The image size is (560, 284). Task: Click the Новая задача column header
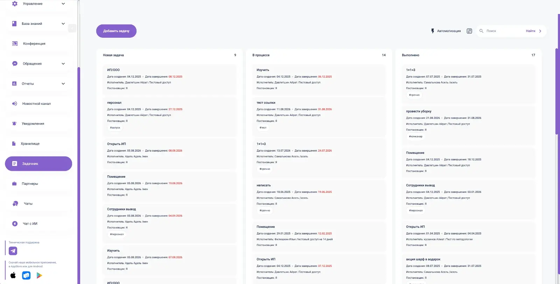click(x=113, y=55)
